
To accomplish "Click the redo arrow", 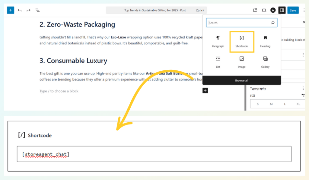I will click(x=28, y=10).
